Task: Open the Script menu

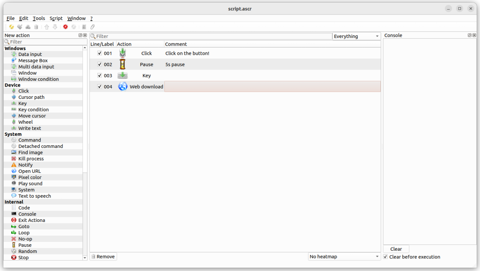Action: [x=56, y=18]
